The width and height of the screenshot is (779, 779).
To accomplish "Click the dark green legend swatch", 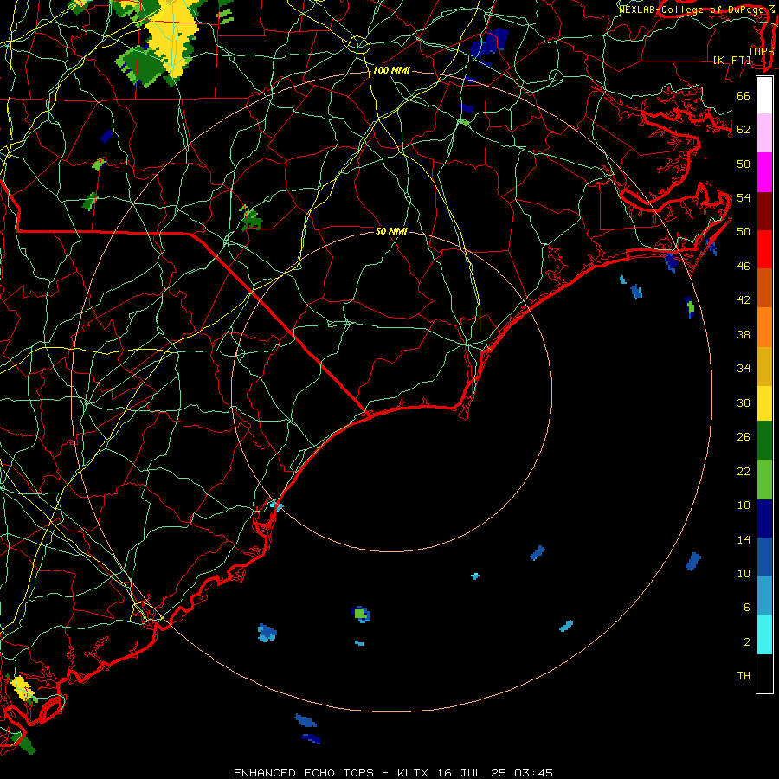I will (764, 441).
